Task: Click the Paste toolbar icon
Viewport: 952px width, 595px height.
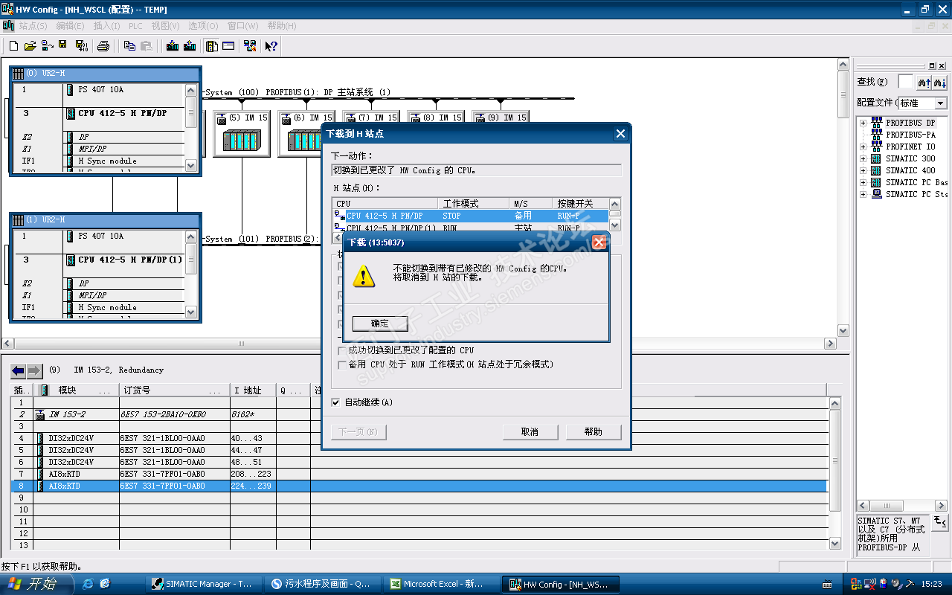Action: pyautogui.click(x=147, y=46)
